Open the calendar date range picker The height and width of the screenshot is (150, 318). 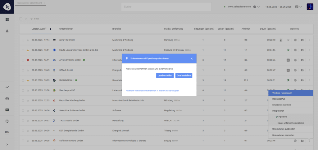298,7
